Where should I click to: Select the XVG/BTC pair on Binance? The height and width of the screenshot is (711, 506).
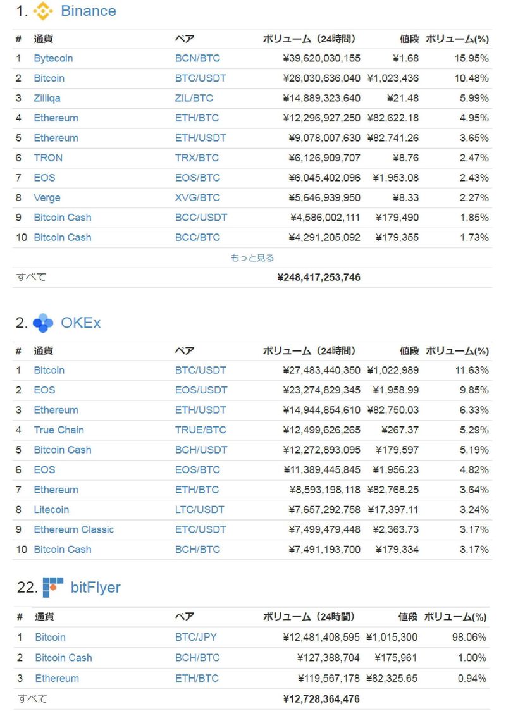pyautogui.click(x=197, y=198)
